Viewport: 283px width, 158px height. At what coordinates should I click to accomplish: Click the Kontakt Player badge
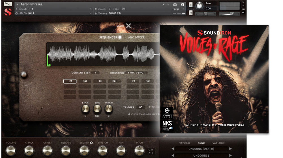point(167,113)
